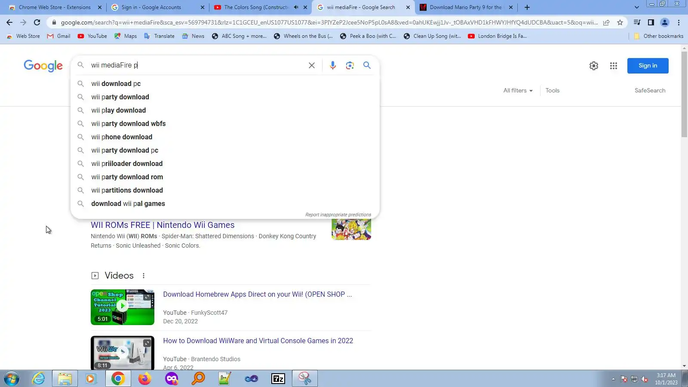Screen dimensions: 688x387
Task: Launch Internet Explorer from the taskbar
Action: (x=38, y=379)
